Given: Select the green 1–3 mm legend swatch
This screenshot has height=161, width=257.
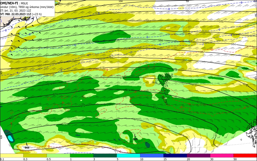Looking at the screenshot, I should 82,156.
